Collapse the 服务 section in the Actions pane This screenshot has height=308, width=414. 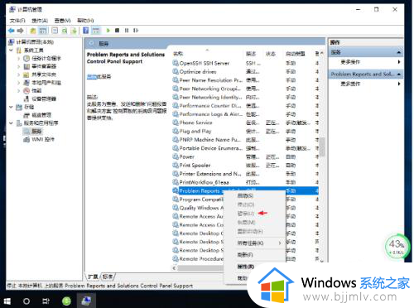399,52
